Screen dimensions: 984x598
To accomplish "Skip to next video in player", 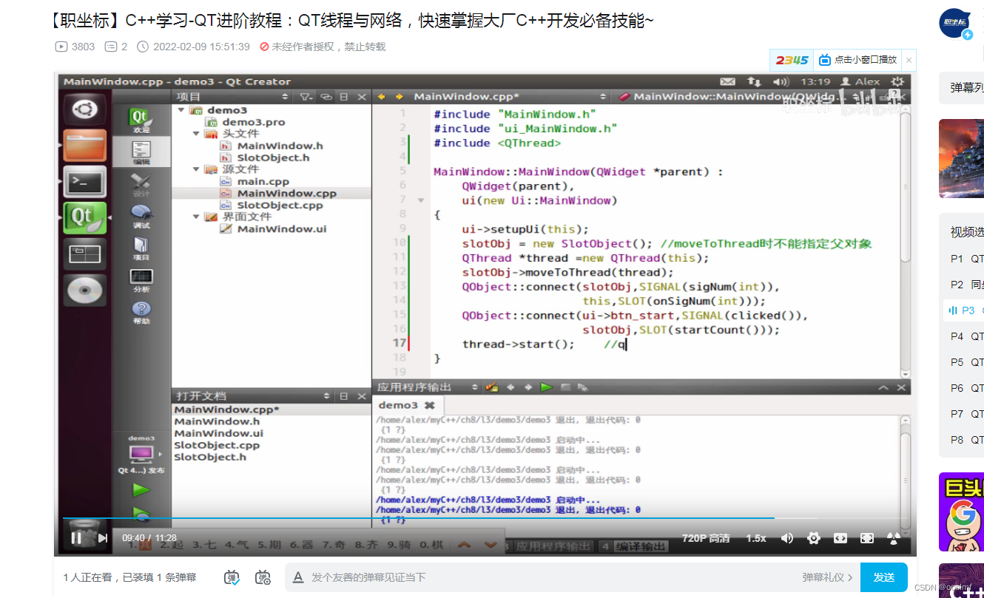I will [103, 538].
